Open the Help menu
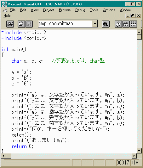This screenshot has width=143, height=168. [7, 16]
